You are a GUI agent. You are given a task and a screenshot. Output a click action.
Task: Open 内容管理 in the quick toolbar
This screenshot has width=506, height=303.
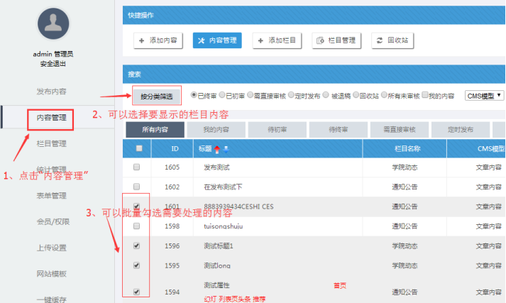click(x=217, y=40)
